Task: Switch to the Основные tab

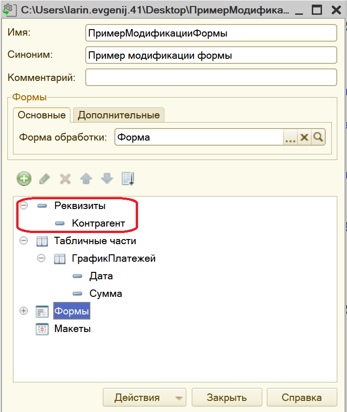Action: point(42,115)
